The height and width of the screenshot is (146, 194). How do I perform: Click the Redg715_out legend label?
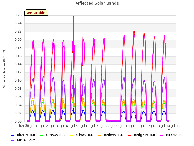coord(145,135)
